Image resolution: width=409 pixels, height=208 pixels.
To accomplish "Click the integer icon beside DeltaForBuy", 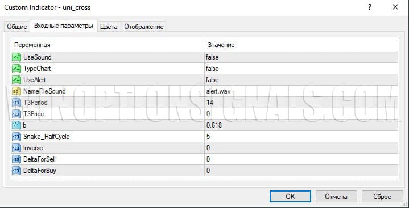I will click(x=16, y=171).
